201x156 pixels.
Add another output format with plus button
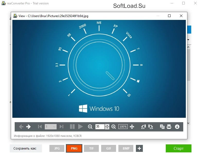[139, 149]
